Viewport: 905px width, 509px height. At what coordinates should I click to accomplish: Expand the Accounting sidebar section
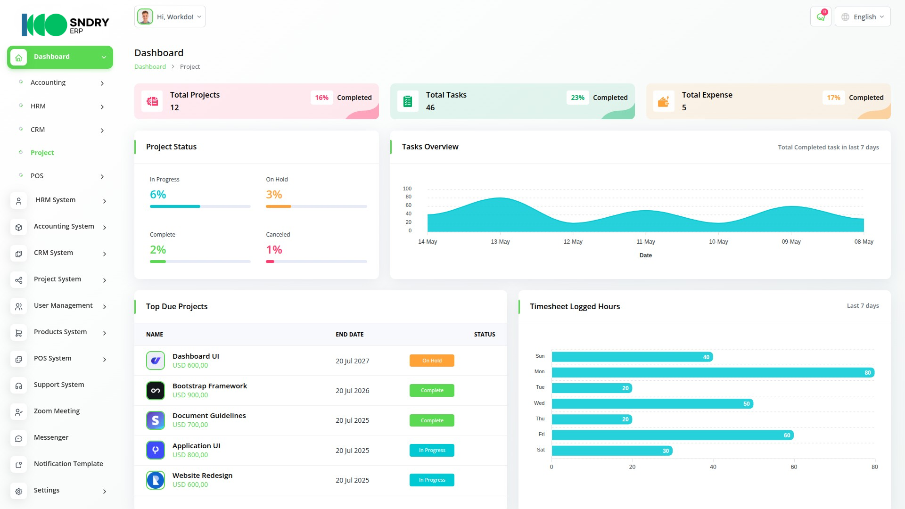click(x=48, y=82)
